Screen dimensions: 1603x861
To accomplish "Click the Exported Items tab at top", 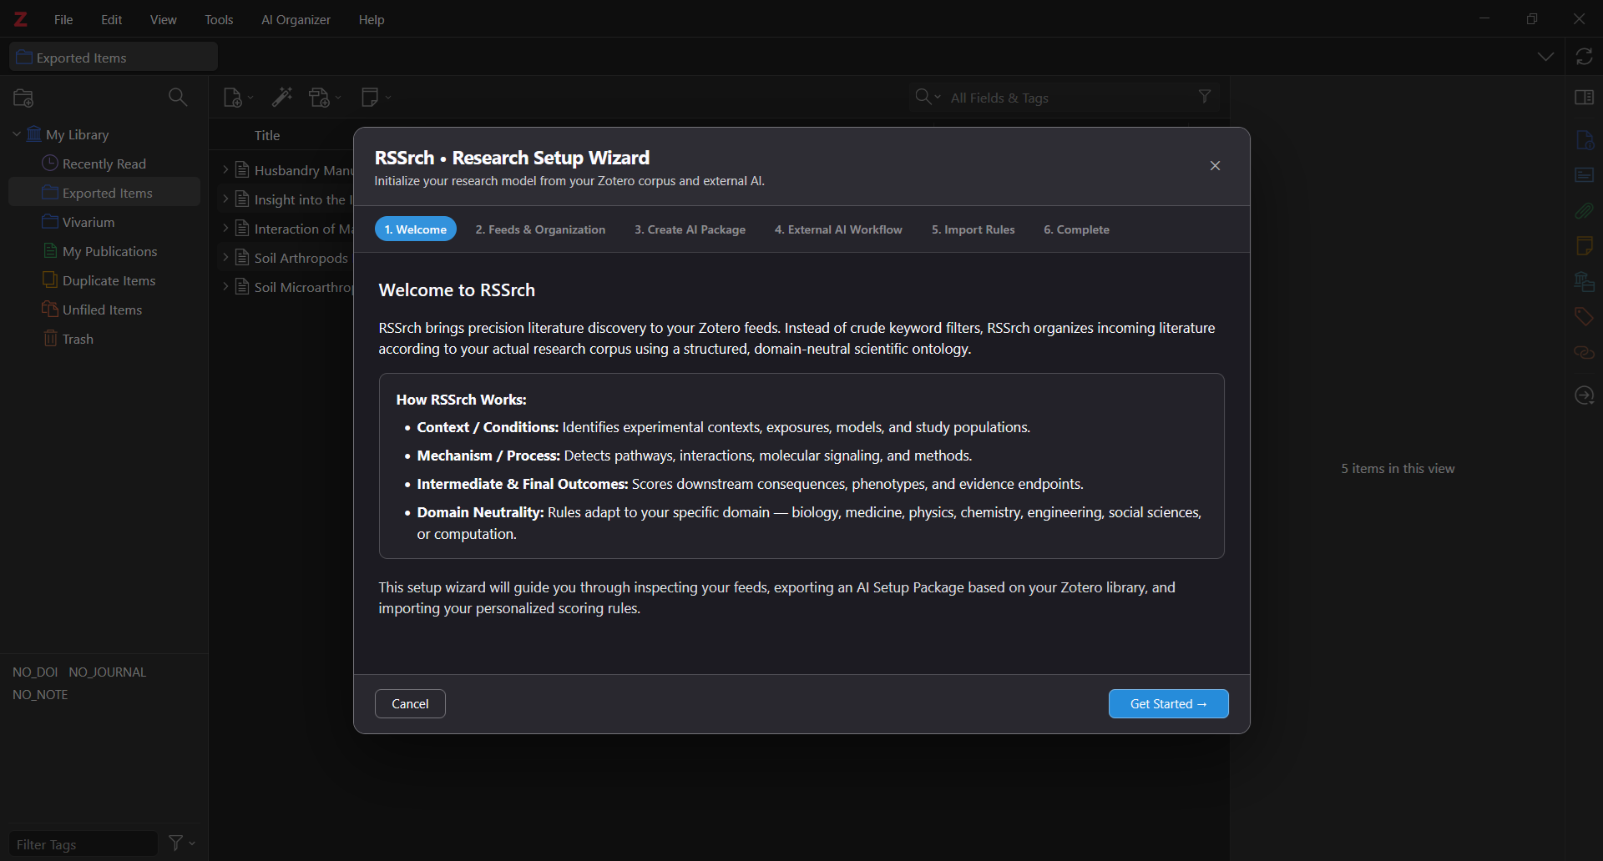I will pyautogui.click(x=114, y=57).
